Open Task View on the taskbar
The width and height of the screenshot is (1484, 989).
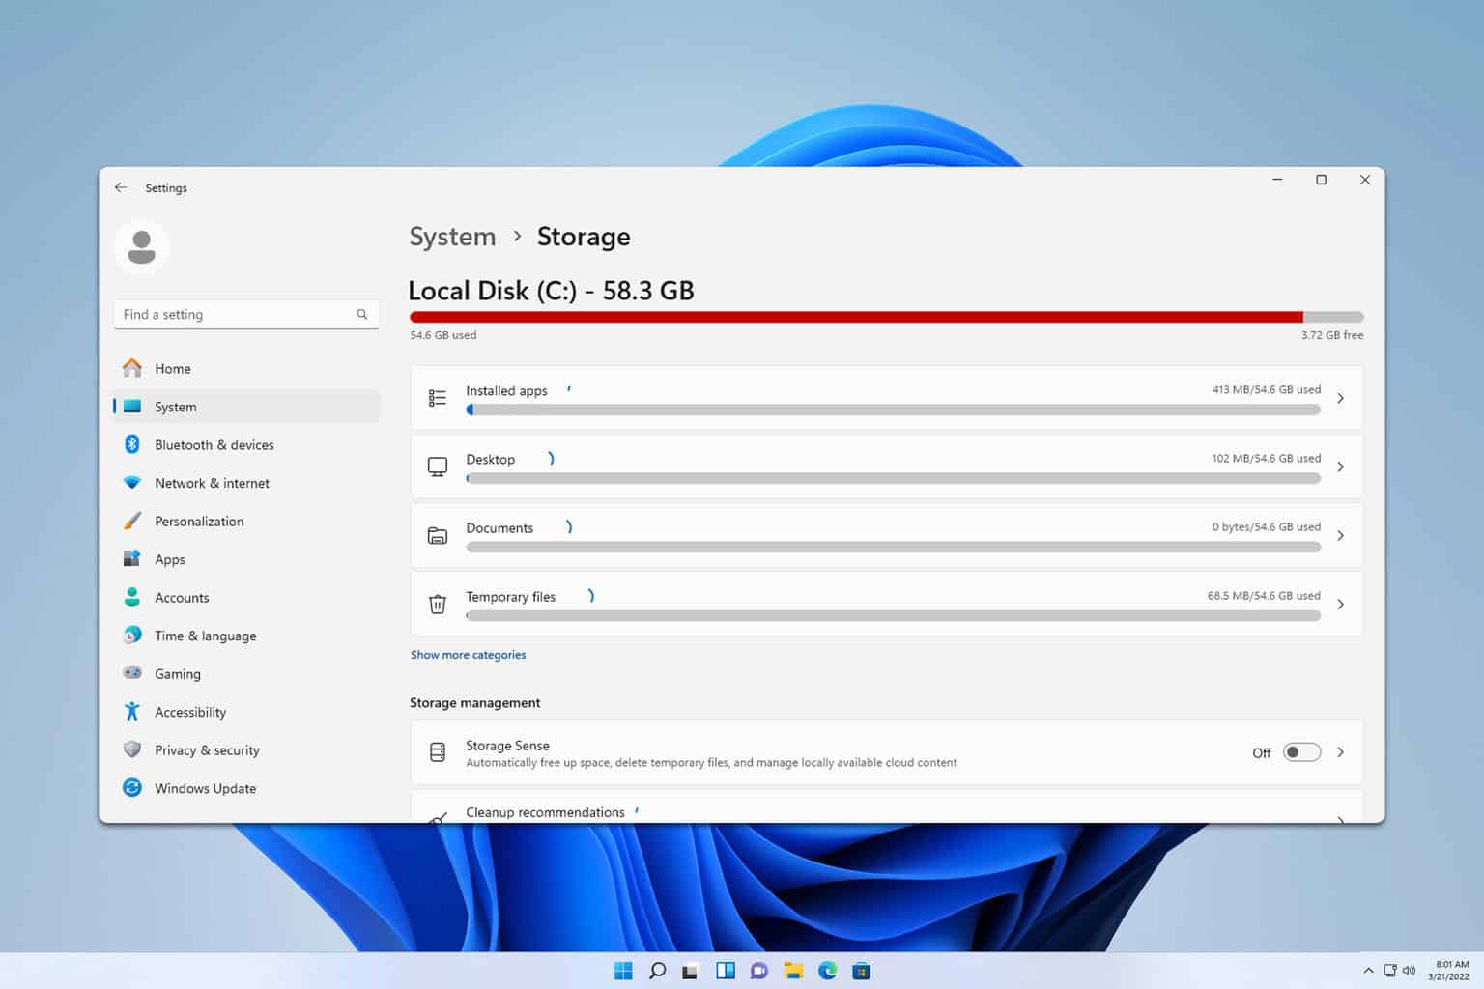[x=690, y=972]
